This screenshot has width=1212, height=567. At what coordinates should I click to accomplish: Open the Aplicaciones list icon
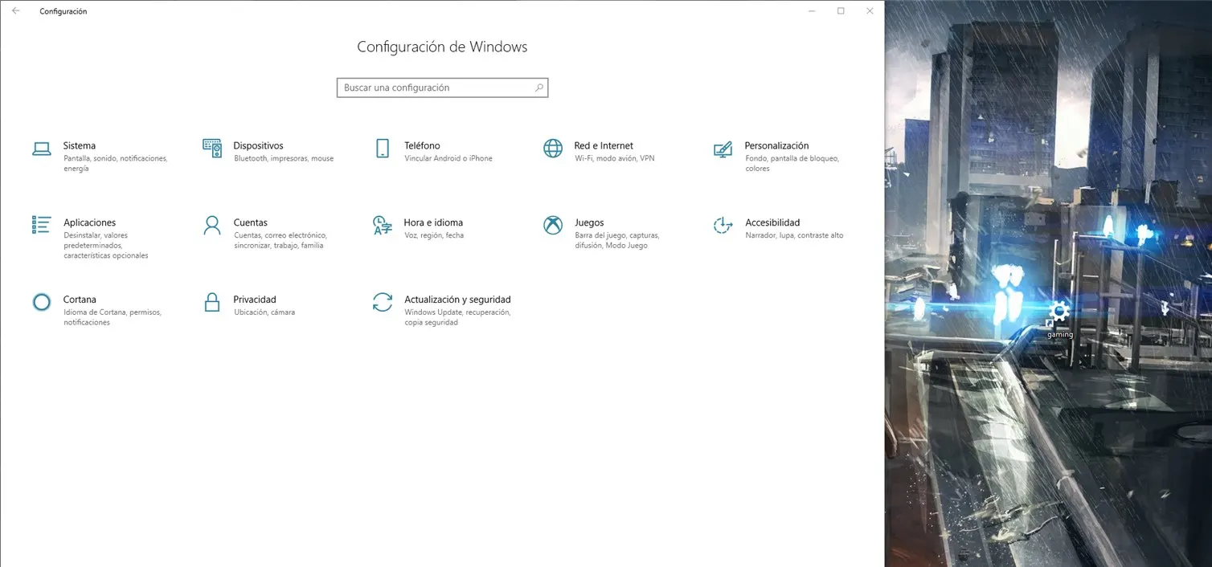(41, 225)
